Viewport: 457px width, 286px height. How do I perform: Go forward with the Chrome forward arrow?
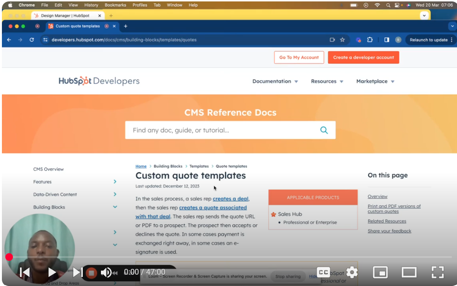[x=20, y=40]
